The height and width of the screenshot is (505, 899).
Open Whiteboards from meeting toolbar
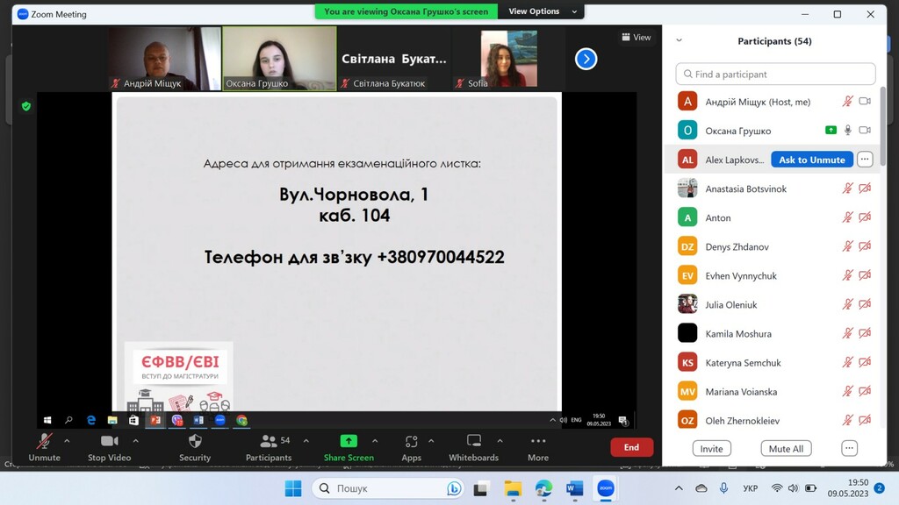(474, 442)
